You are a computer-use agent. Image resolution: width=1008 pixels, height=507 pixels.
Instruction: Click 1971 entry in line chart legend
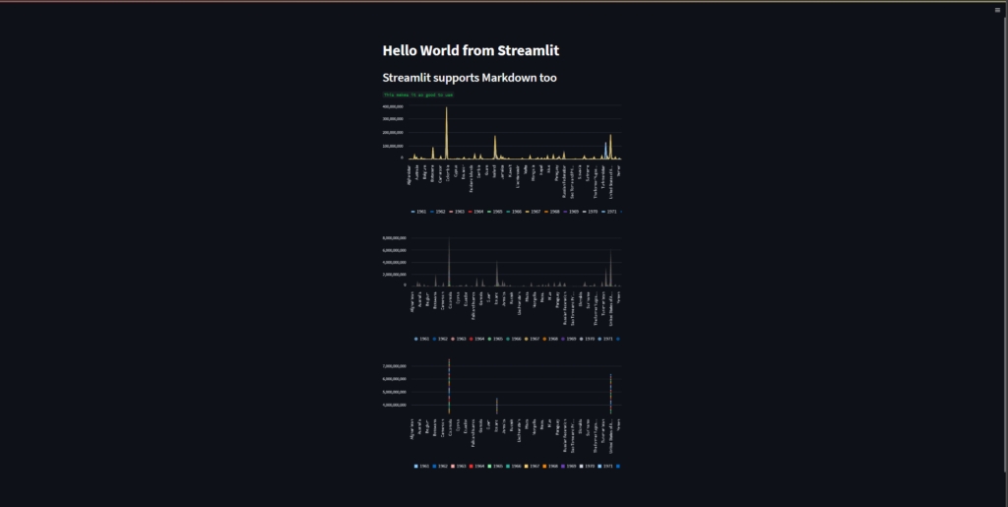point(609,212)
